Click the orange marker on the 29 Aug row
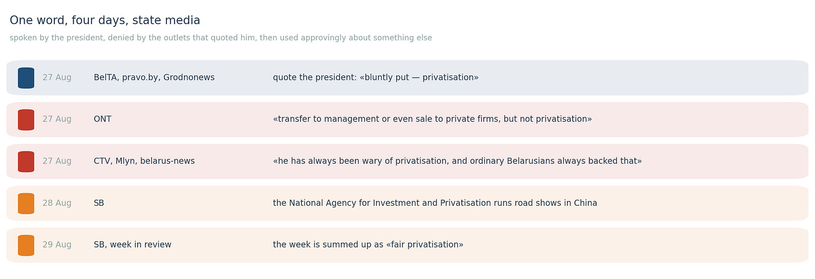The image size is (815, 279). click(x=26, y=245)
